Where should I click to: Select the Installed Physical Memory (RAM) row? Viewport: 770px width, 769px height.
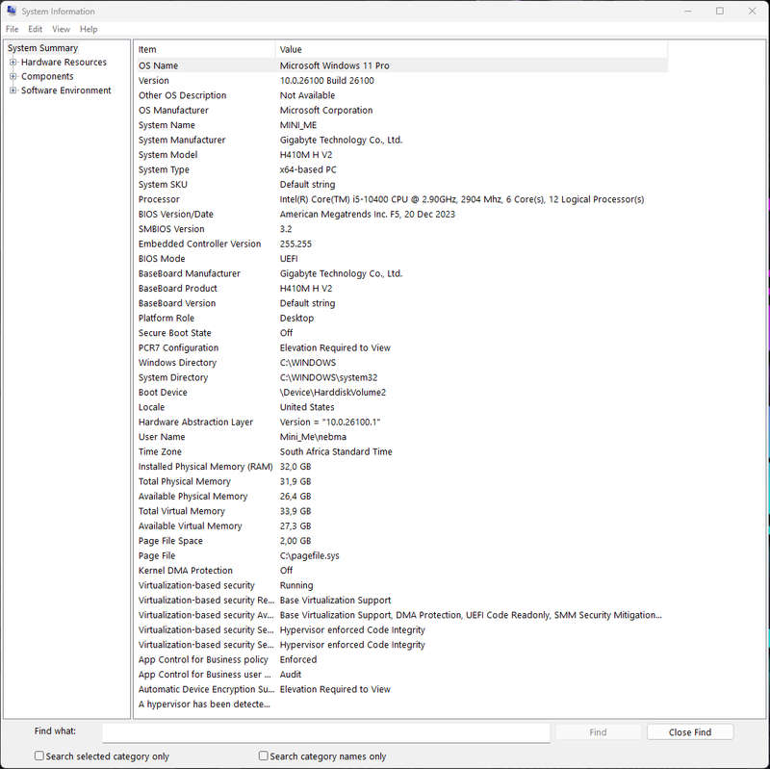coord(401,467)
